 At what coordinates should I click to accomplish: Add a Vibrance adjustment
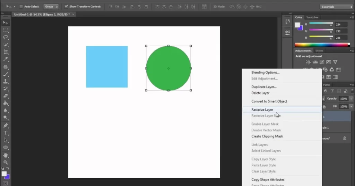(x=335, y=62)
